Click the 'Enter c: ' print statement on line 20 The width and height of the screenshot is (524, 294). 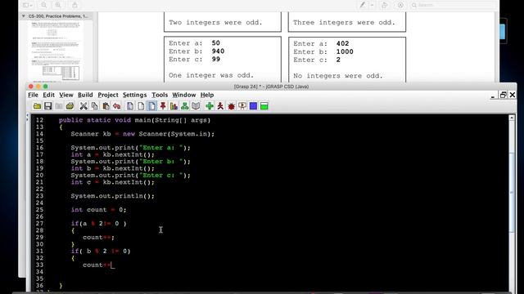click(130, 176)
